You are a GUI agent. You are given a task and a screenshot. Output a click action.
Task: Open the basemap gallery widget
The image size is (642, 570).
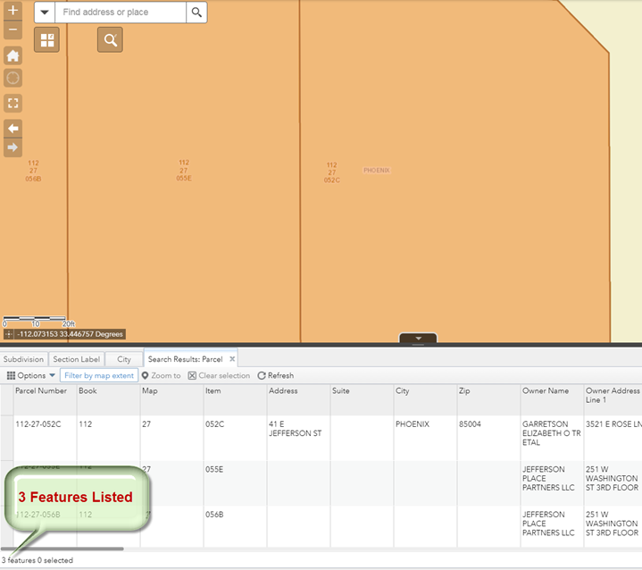point(47,40)
